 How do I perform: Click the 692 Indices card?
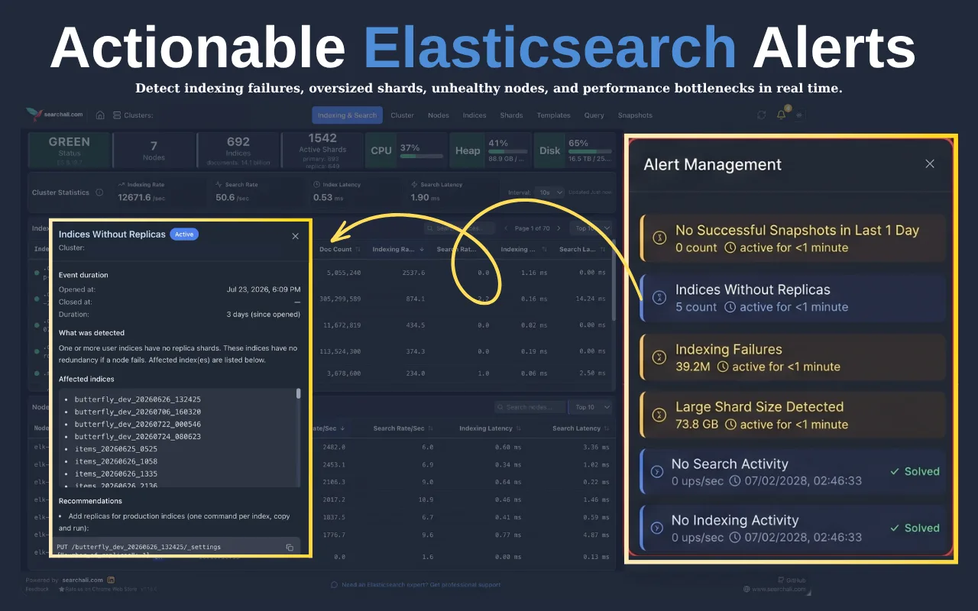click(238, 150)
